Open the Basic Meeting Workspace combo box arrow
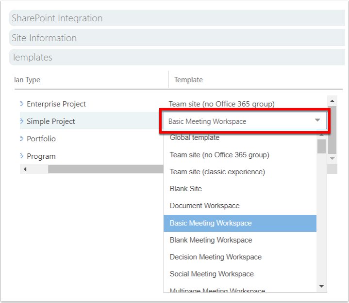This screenshot has height=303, width=349. pyautogui.click(x=317, y=120)
